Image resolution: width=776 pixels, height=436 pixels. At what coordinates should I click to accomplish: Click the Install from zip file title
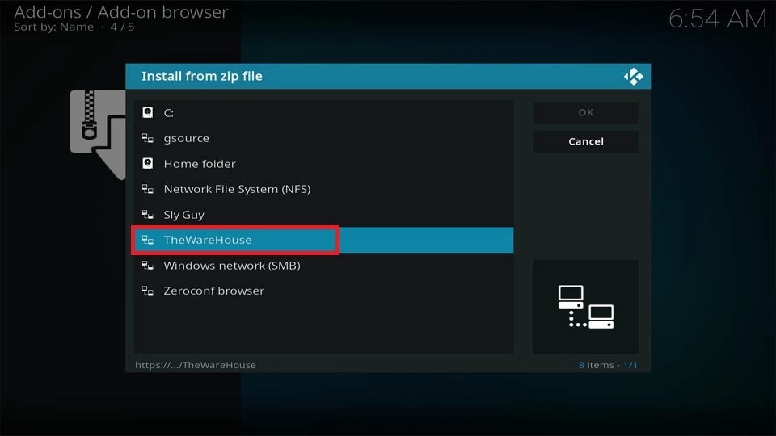point(202,76)
